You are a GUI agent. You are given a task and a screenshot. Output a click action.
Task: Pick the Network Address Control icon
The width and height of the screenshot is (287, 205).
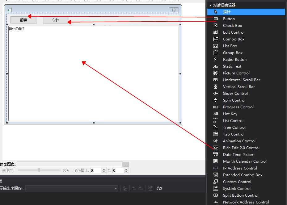(x=216, y=202)
